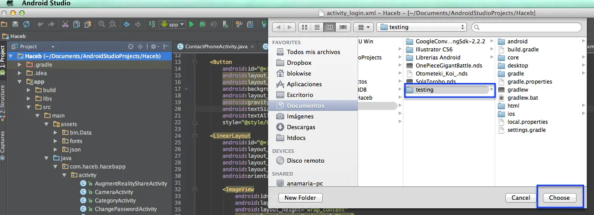Screen dimensions: 594x215
Task: Go back in file dialog
Action: (278, 27)
